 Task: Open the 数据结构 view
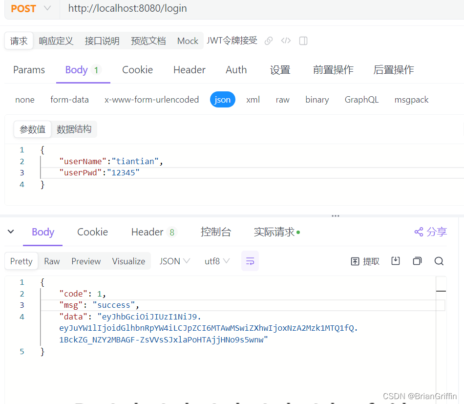click(74, 129)
